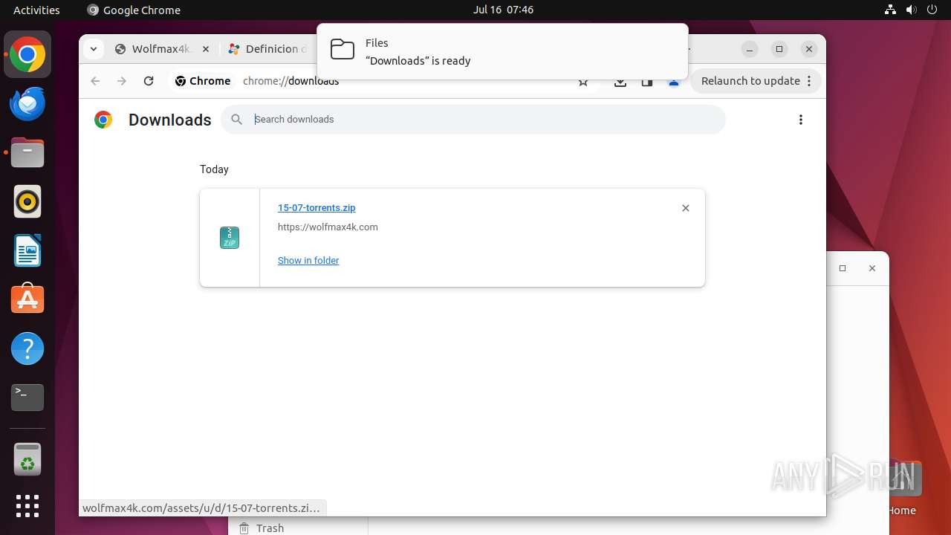The height and width of the screenshot is (535, 951).
Task: Open the power menu icon in top bar
Action: click(x=932, y=10)
